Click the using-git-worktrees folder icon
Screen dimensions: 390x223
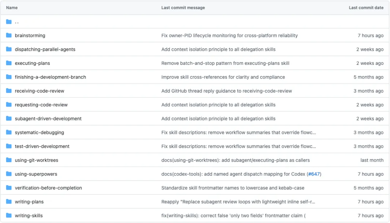tap(9, 160)
